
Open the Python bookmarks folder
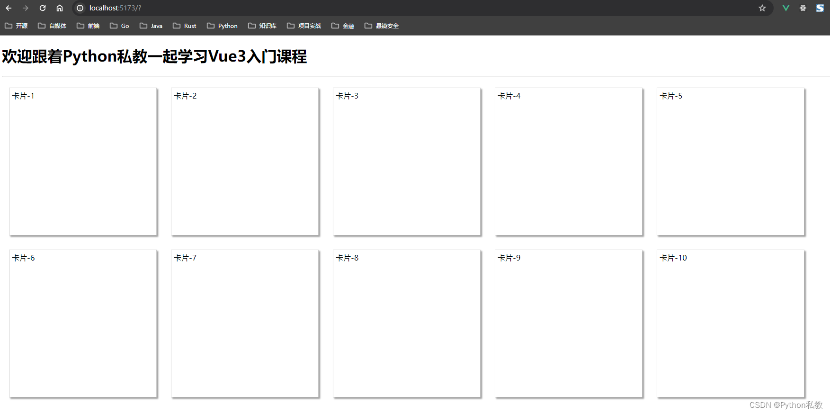[222, 26]
